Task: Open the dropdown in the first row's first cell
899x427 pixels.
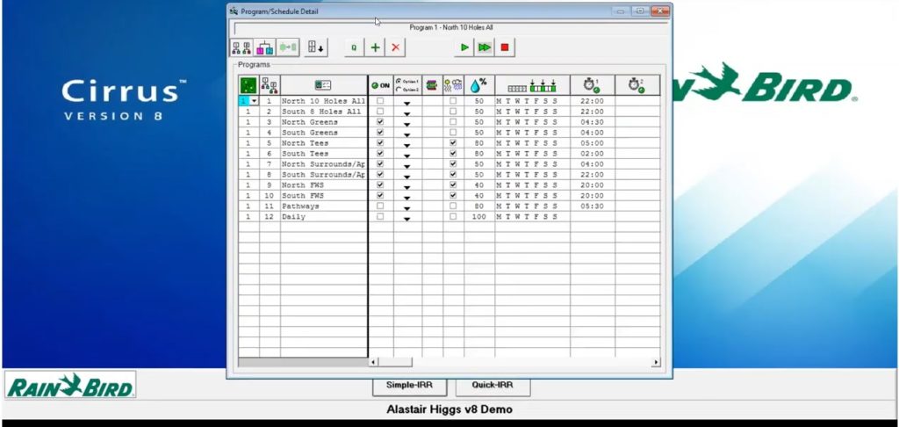Action: coord(254,101)
